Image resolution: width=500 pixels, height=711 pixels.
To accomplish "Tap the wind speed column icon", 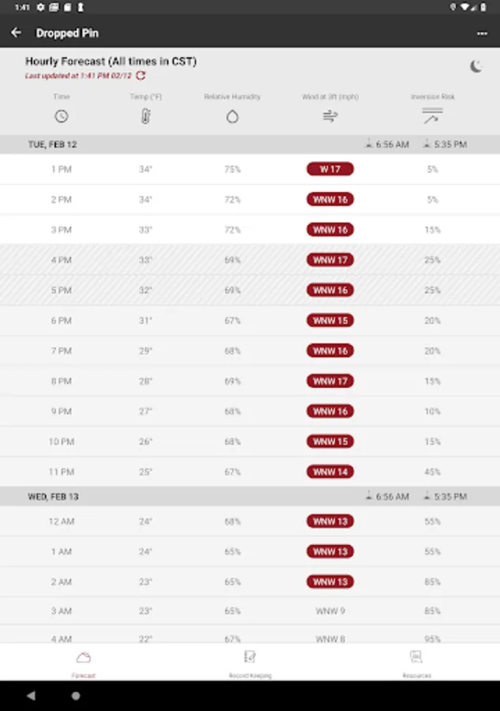I will [330, 116].
